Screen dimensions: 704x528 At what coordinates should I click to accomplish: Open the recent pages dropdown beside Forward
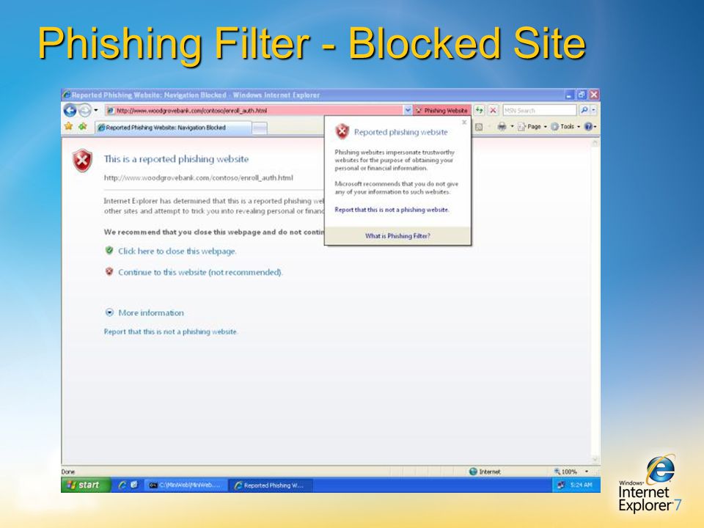[x=95, y=110]
